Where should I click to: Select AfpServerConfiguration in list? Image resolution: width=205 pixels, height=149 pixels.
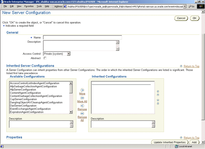[x=23, y=90]
